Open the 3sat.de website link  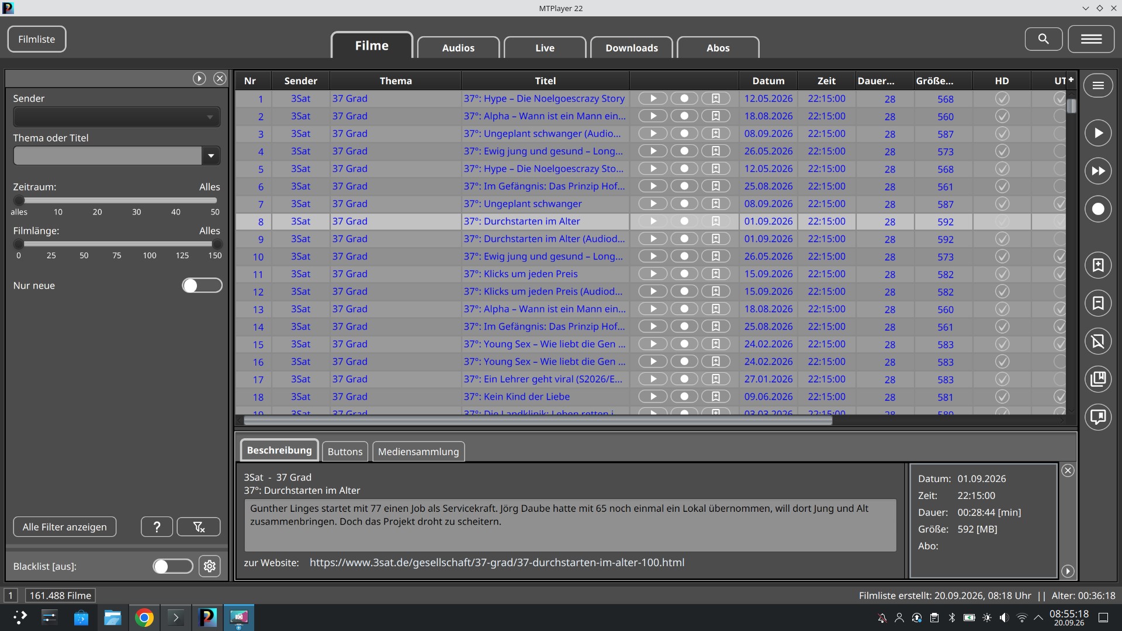pyautogui.click(x=497, y=563)
